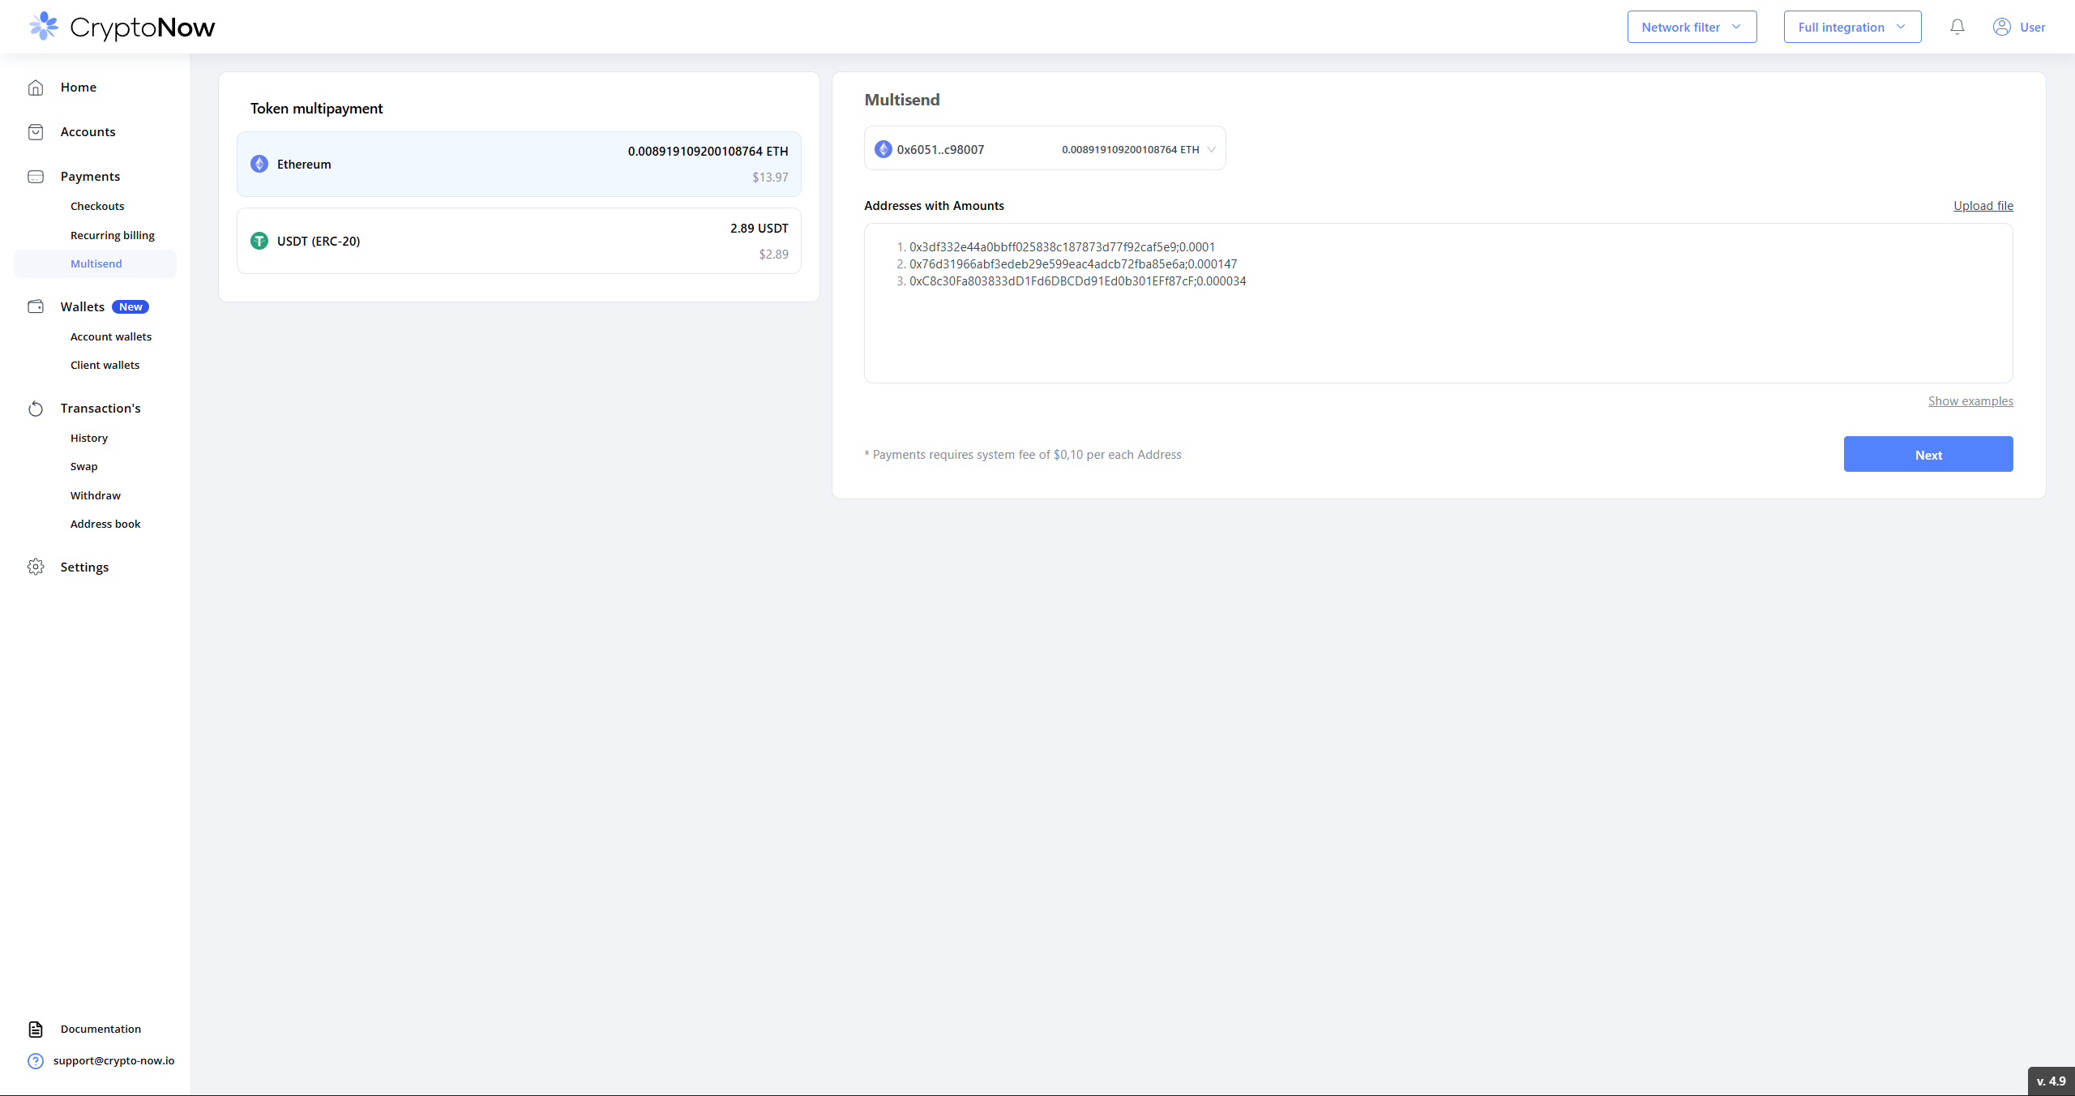Click the Ethereum icon in wallet selector
2075x1096 pixels.
point(883,149)
